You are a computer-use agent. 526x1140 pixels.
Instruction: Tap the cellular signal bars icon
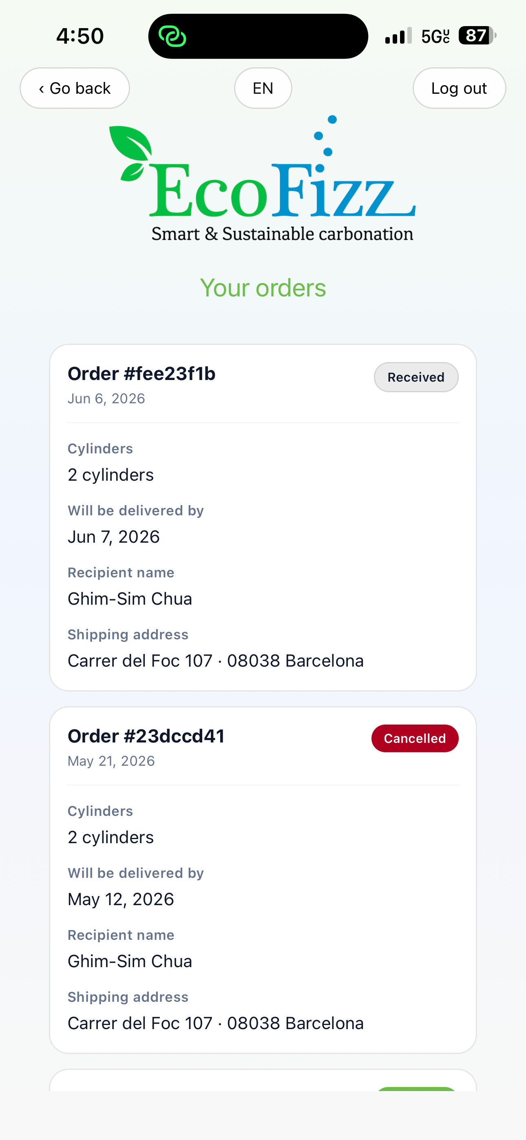click(x=398, y=35)
